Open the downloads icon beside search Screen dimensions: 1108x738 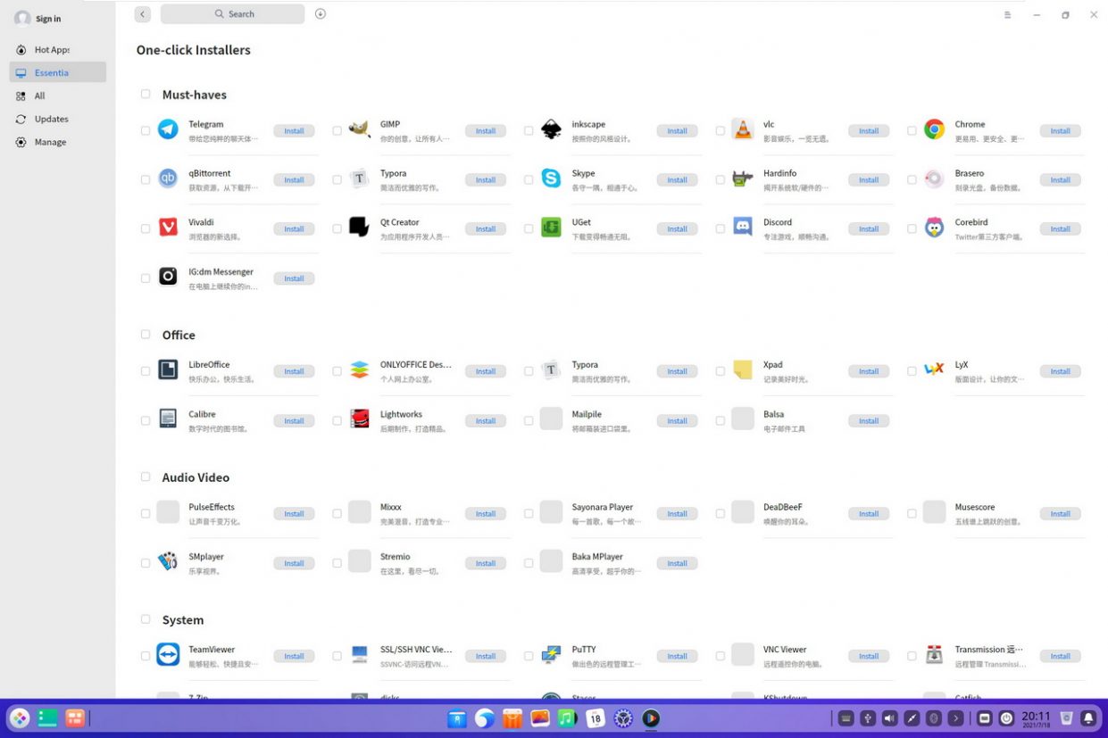point(321,14)
